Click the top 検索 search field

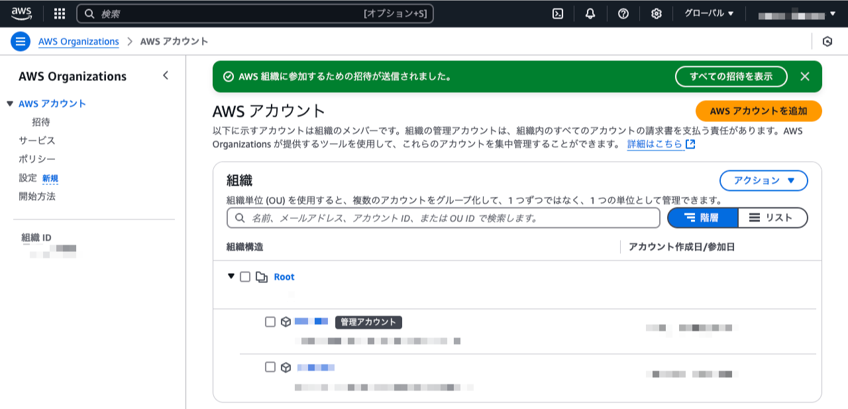255,13
